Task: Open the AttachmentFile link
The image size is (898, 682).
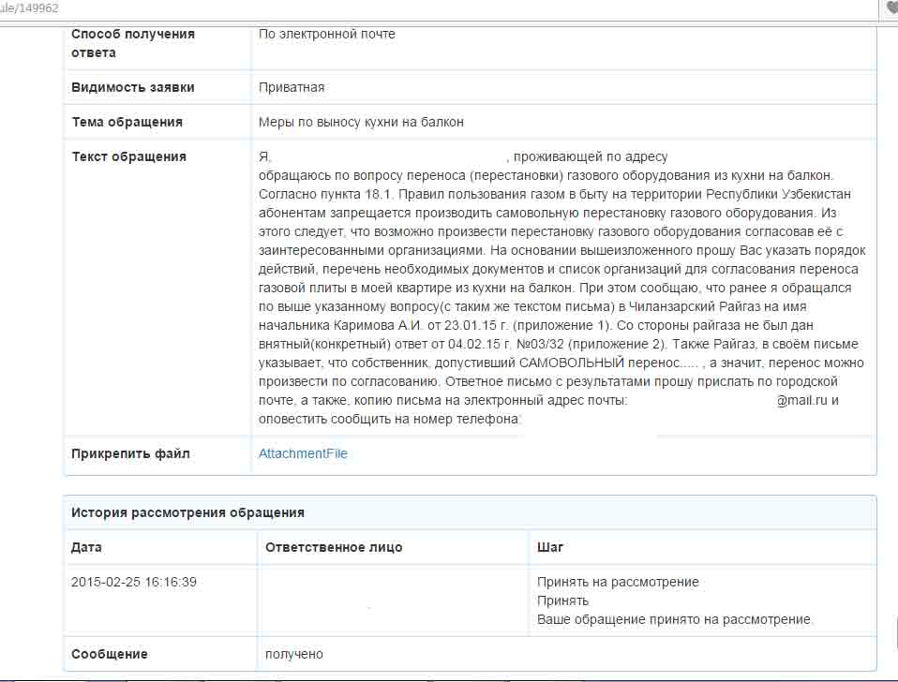Action: (x=303, y=453)
